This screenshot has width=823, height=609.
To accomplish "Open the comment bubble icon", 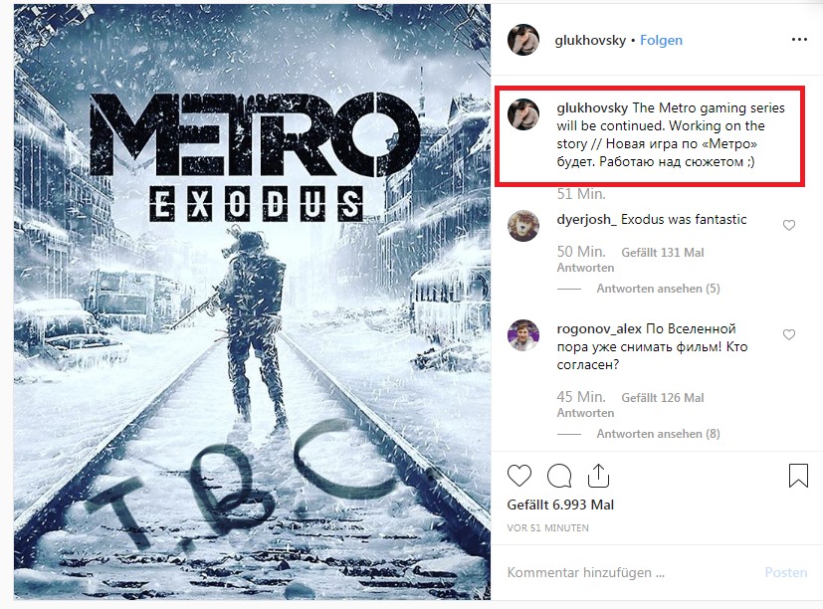I will tap(559, 477).
